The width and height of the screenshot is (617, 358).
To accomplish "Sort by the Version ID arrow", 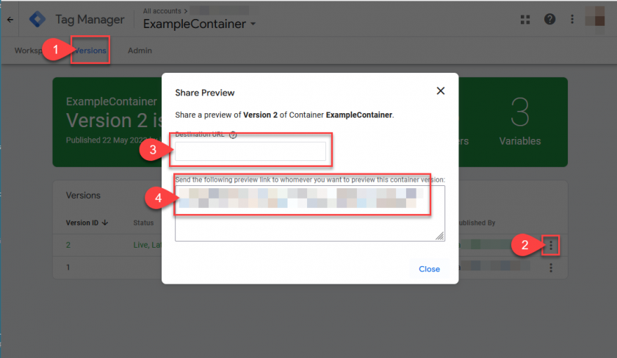I will (104, 223).
